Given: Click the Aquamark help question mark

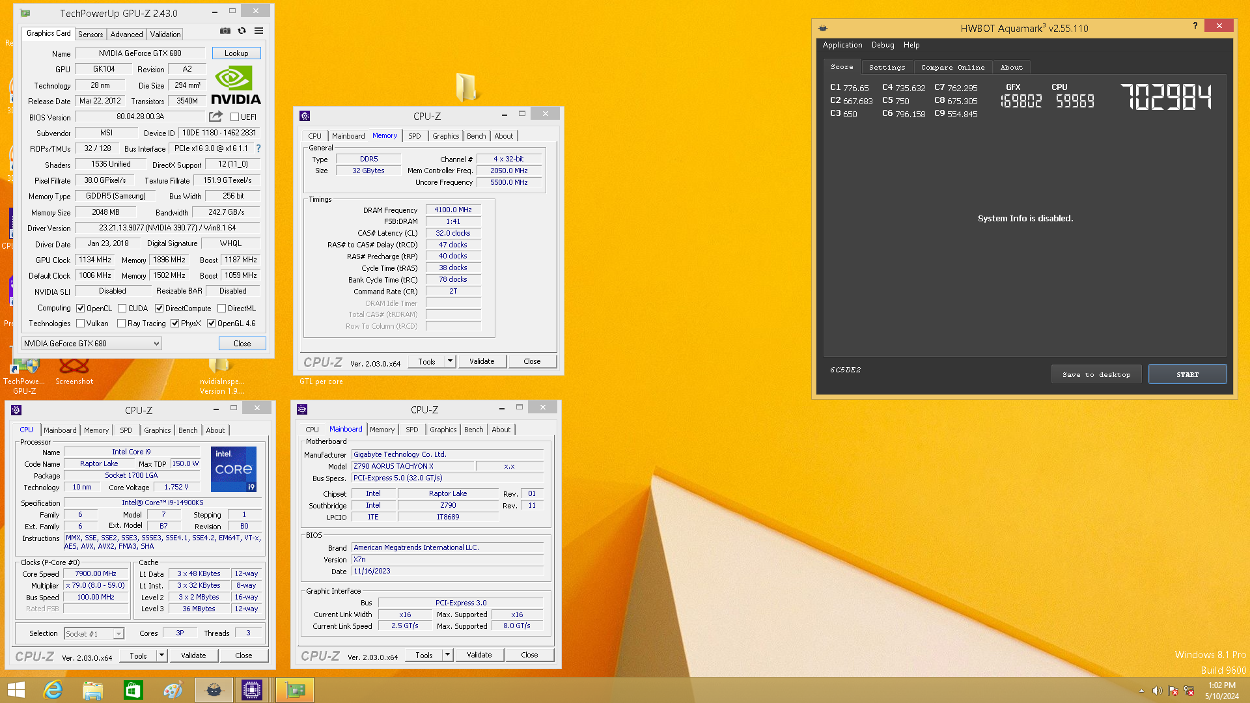Looking at the screenshot, I should [1195, 25].
